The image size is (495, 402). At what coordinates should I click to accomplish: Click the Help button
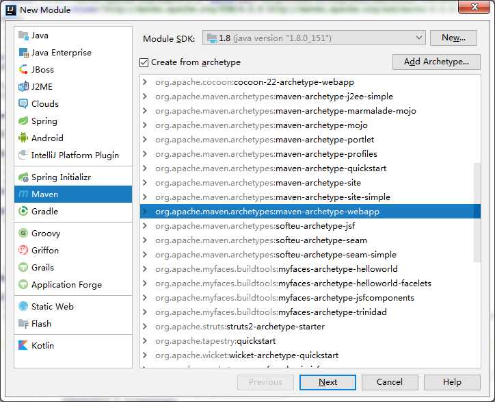(x=452, y=382)
